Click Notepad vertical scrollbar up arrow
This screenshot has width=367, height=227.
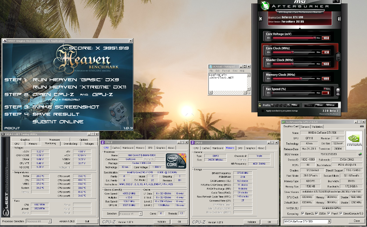point(248,75)
